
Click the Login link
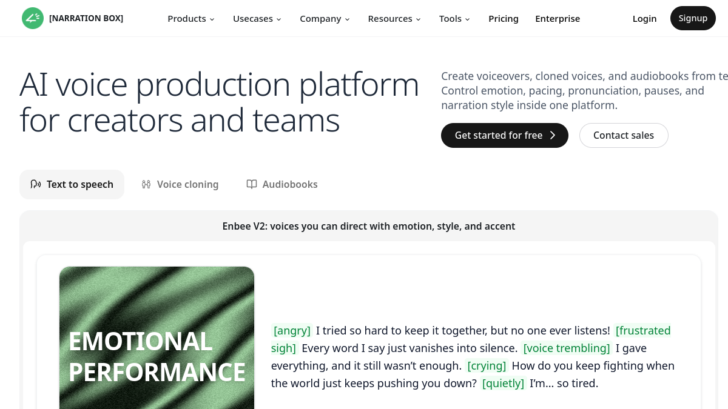click(x=644, y=19)
